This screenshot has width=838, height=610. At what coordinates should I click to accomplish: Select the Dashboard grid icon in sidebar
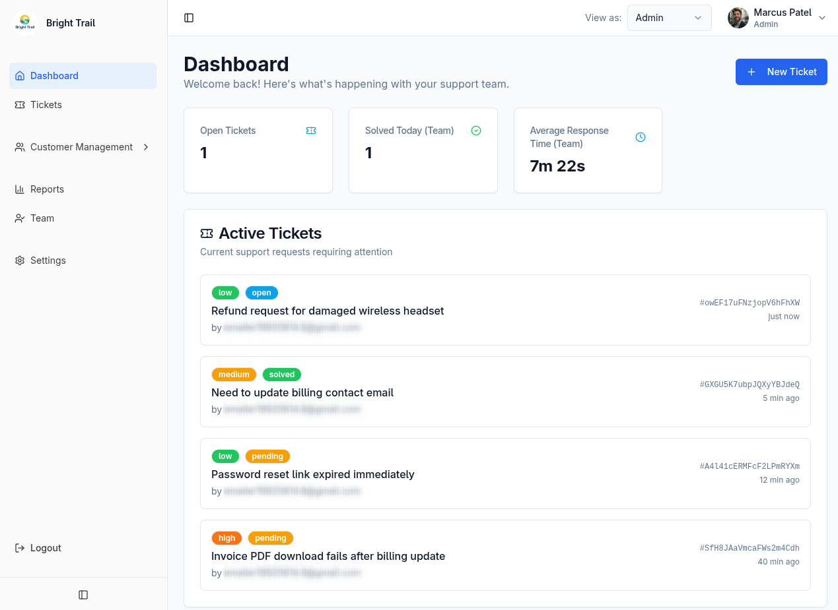[19, 75]
